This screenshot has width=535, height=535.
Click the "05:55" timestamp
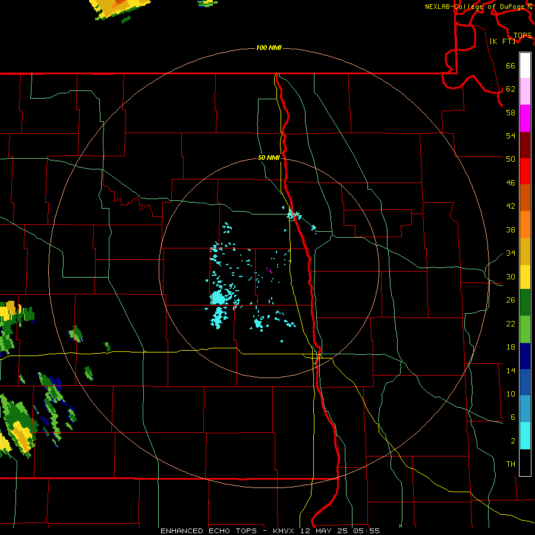pyautogui.click(x=367, y=531)
